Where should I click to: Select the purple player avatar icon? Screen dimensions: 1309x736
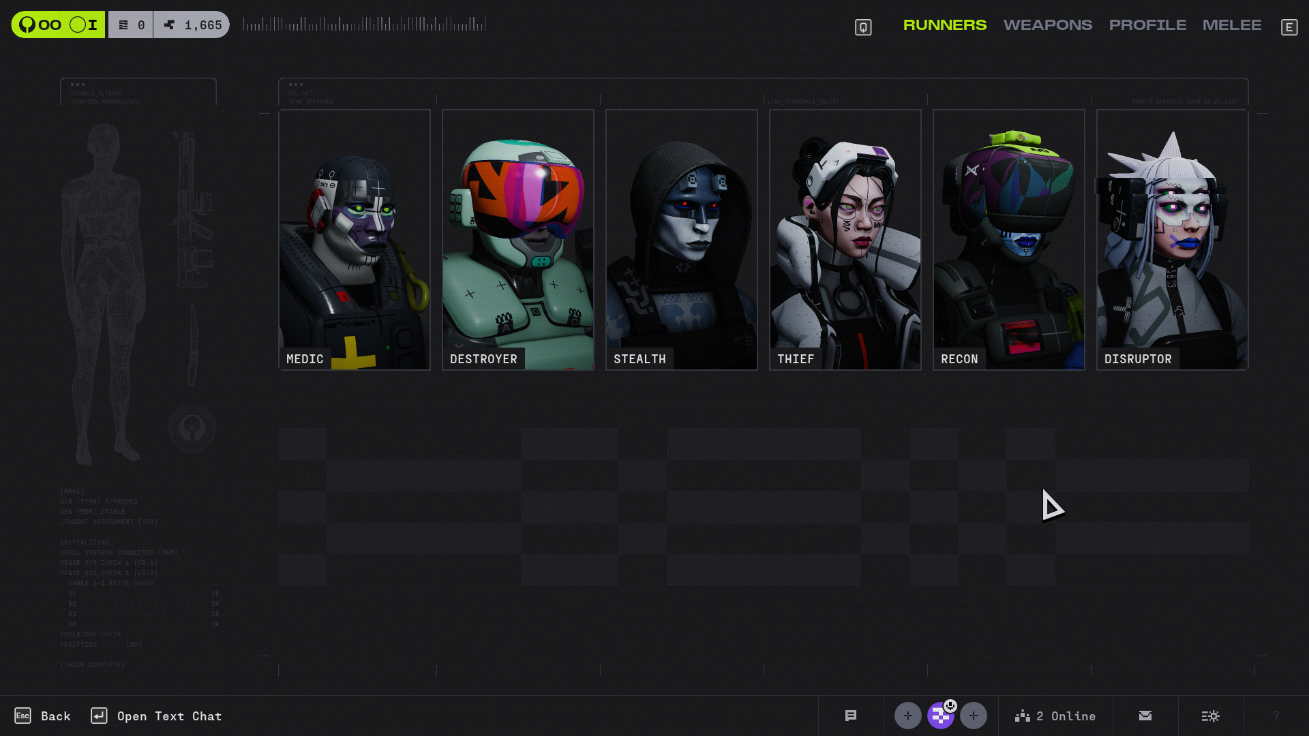(x=941, y=716)
